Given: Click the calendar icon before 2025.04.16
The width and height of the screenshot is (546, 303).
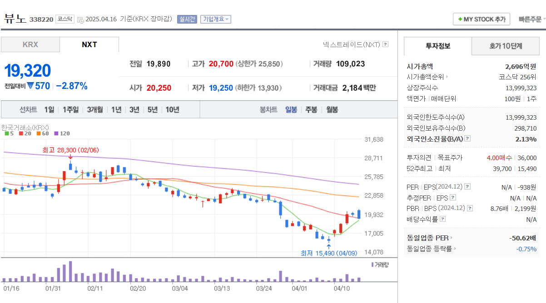Looking at the screenshot, I should [80, 20].
